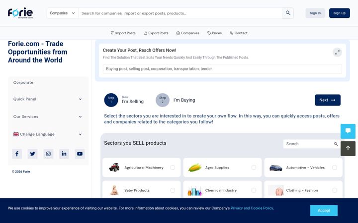Expand the Quick Panel section
This screenshot has height=223, width=358.
(x=48, y=99)
